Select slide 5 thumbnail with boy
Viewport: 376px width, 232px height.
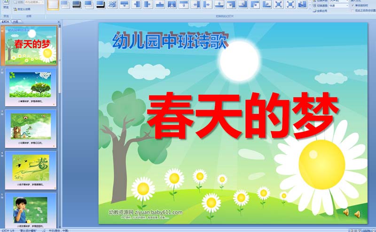point(31,210)
